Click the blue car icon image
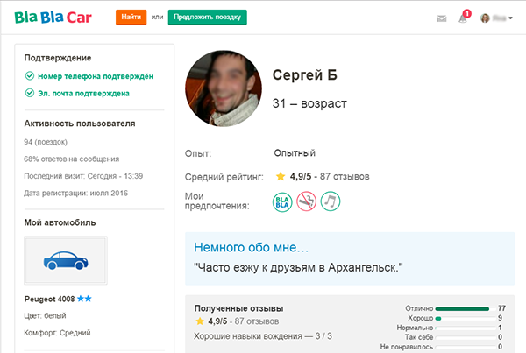 65,259
